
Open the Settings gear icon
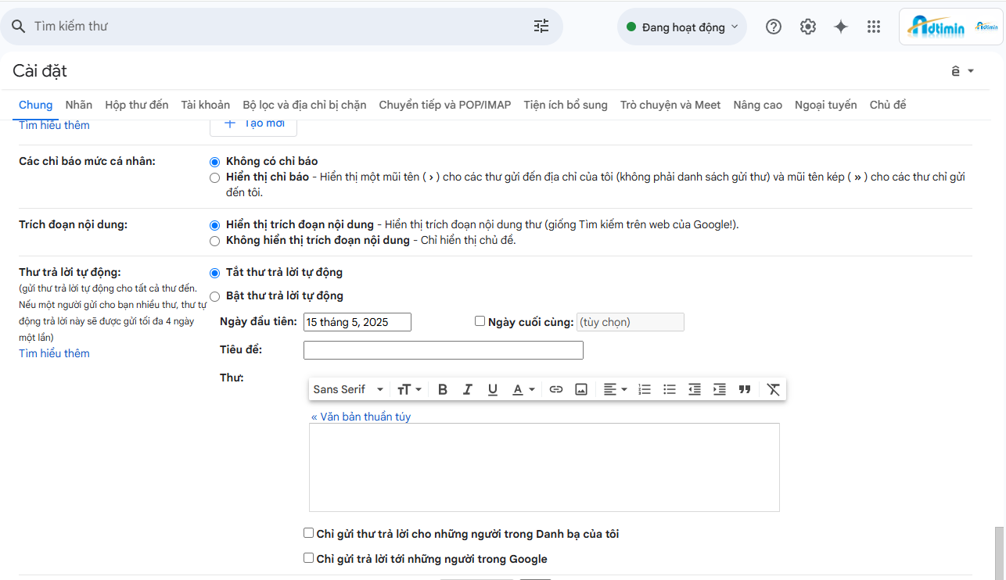tap(808, 27)
